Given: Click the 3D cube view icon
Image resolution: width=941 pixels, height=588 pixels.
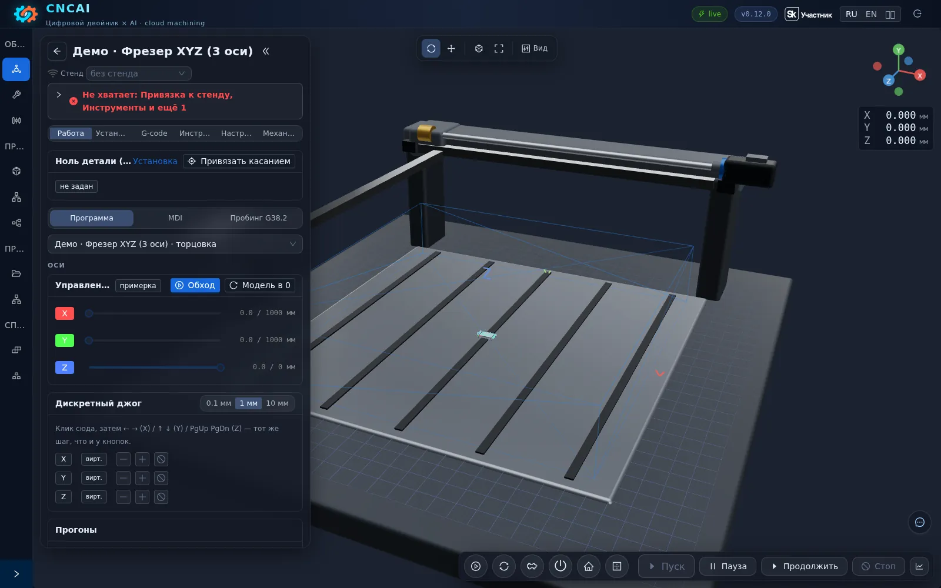Looking at the screenshot, I should coord(479,48).
